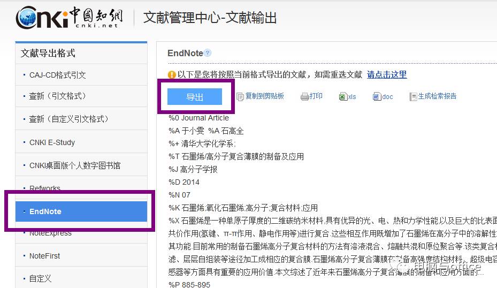
Task: Click the '%+ 清华大学化学系' line
Action: click(x=202, y=143)
